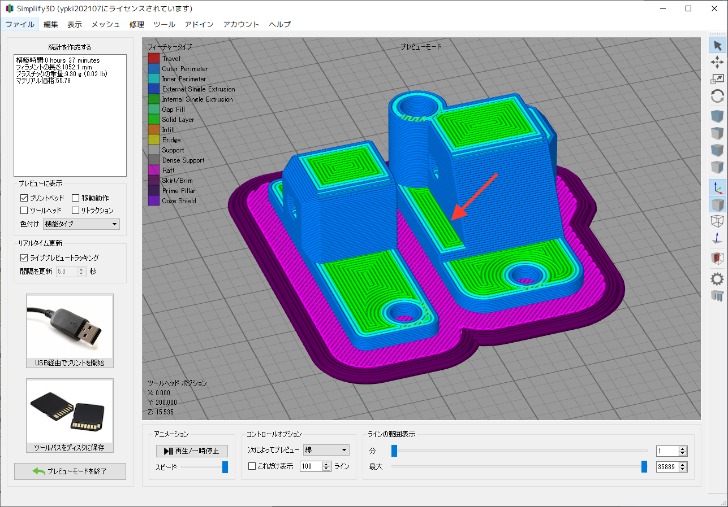This screenshot has height=507, width=728.
Task: Increment the 最大 line value stepper
Action: 683,465
